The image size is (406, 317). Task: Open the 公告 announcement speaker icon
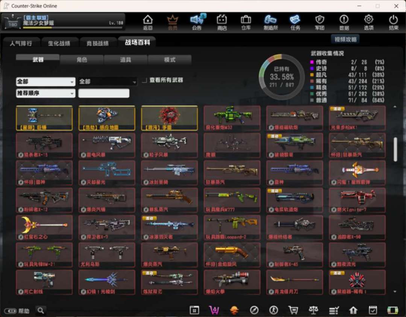tap(197, 22)
